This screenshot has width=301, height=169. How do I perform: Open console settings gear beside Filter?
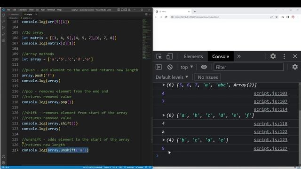[295, 67]
